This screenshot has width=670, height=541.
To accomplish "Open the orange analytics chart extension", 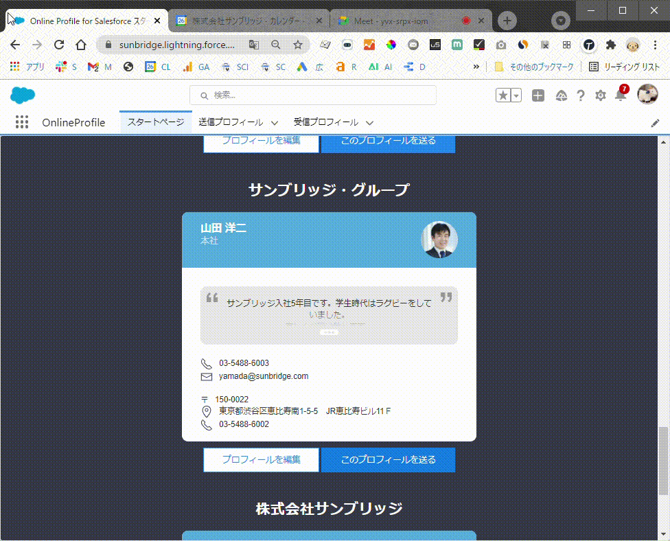I will click(369, 45).
